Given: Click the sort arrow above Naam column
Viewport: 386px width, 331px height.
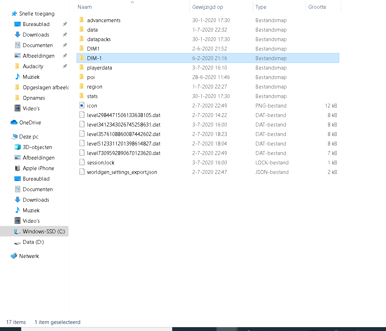Looking at the screenshot, I should pyautogui.click(x=132, y=2).
